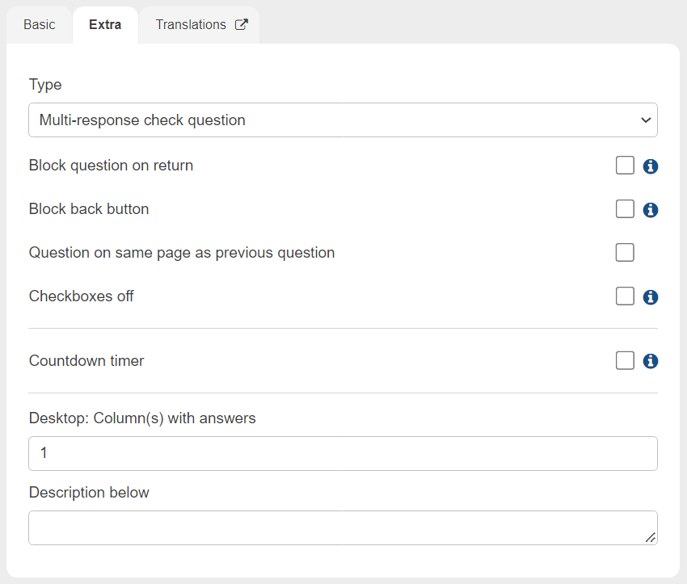
Task: Show info for Block question on return
Action: pyautogui.click(x=650, y=166)
